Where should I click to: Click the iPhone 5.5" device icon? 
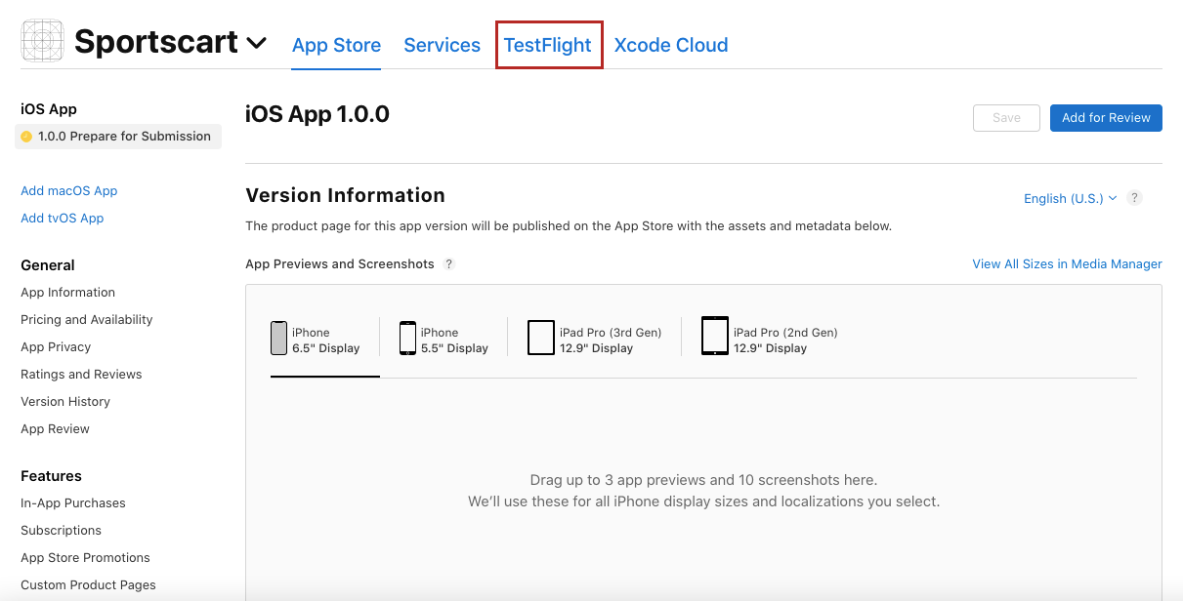pos(407,339)
